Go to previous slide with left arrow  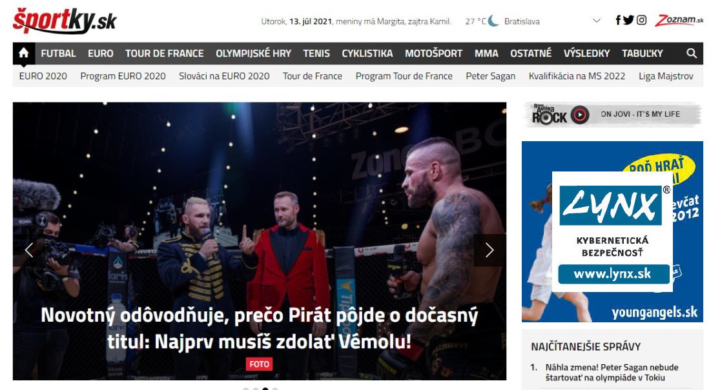(29, 249)
